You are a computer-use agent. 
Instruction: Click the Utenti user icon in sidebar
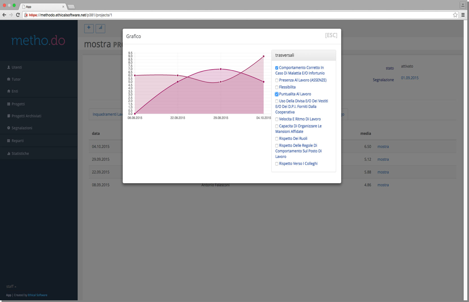coord(9,67)
